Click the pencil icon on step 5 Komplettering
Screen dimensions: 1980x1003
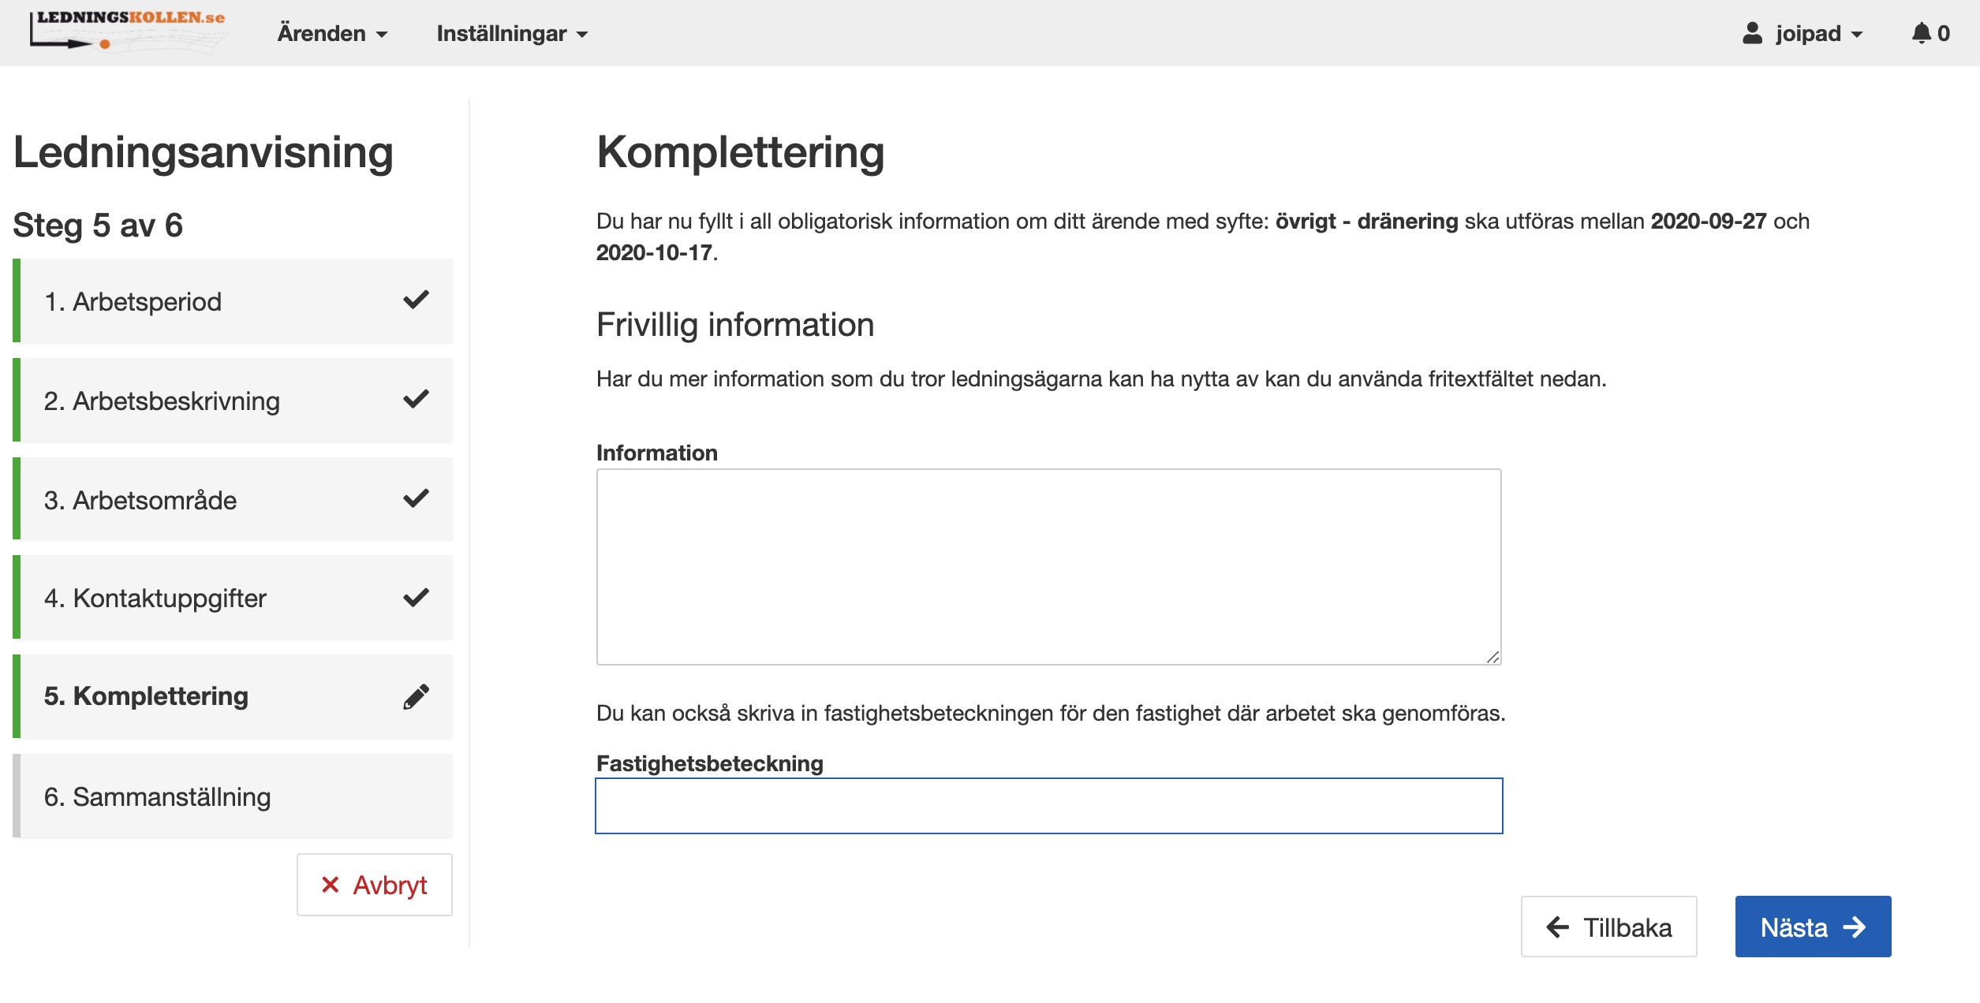click(417, 697)
